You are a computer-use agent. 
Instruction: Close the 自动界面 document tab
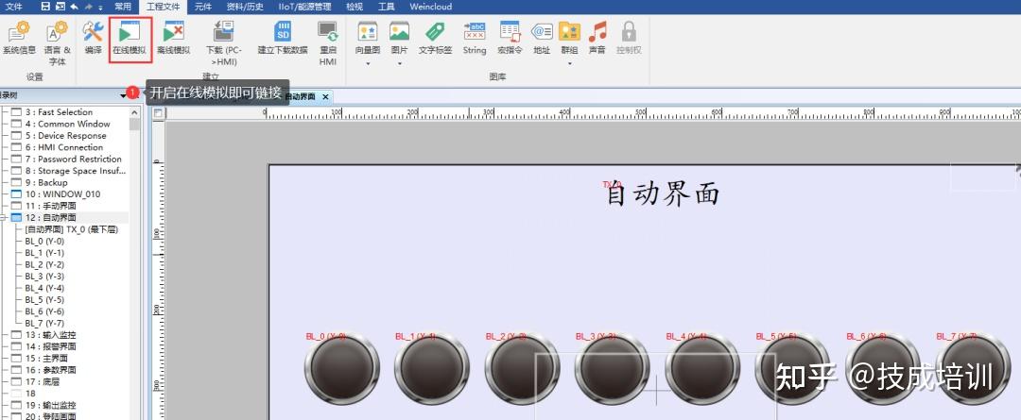325,96
